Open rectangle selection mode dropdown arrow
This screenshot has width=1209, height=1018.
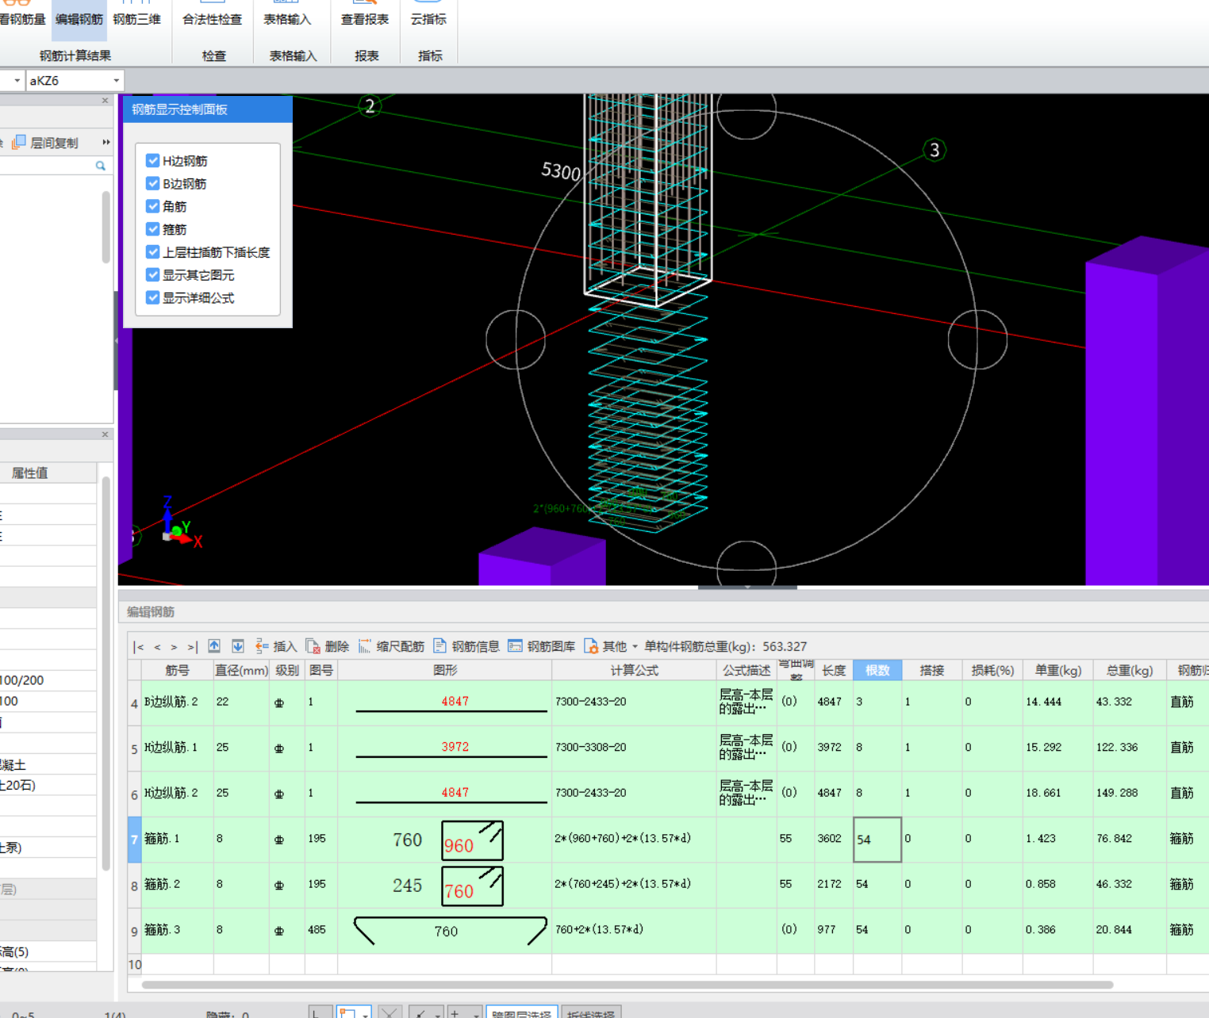[365, 1014]
